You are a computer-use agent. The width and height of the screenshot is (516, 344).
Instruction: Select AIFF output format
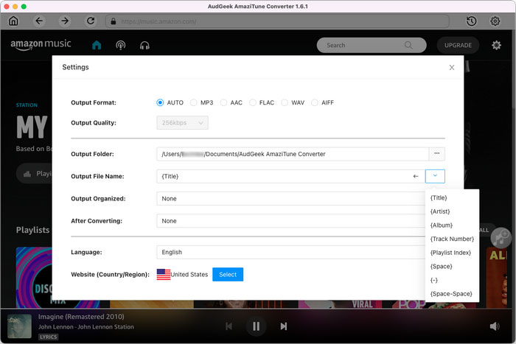[x=315, y=102]
